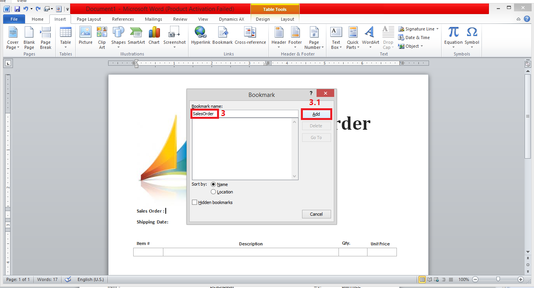Minimize the ribbon with the caret
Screen dimensions: 534x288
tap(518, 19)
